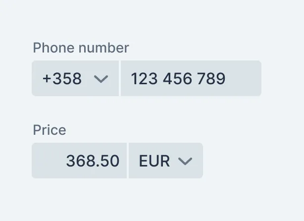Click empty space left of 368.50
Screen dimensions: 304x221
tap(49, 161)
